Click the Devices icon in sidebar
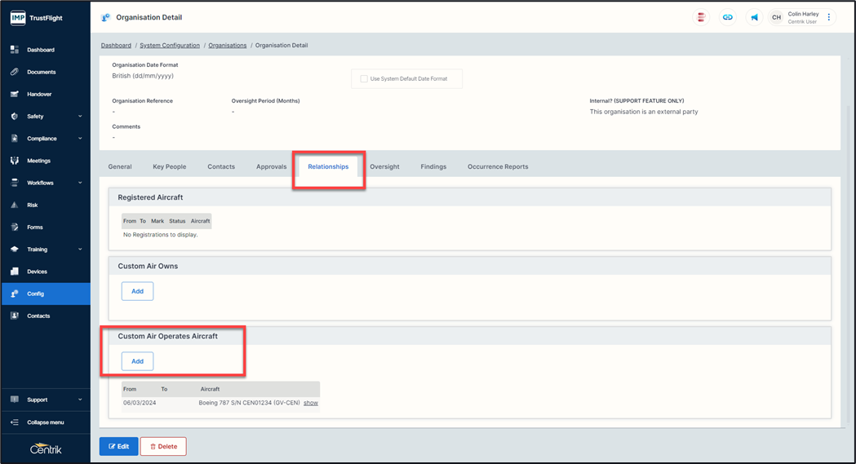The image size is (856, 464). (x=15, y=272)
